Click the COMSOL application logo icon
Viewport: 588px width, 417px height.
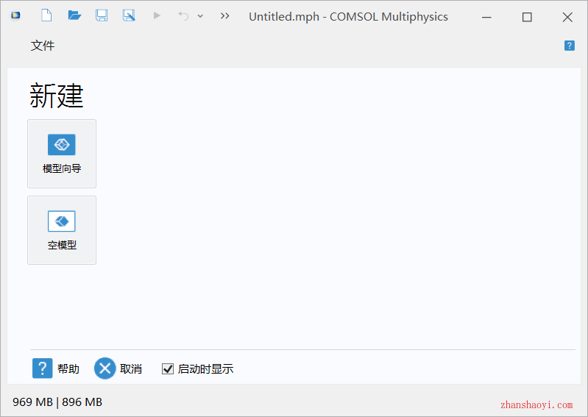(x=16, y=15)
